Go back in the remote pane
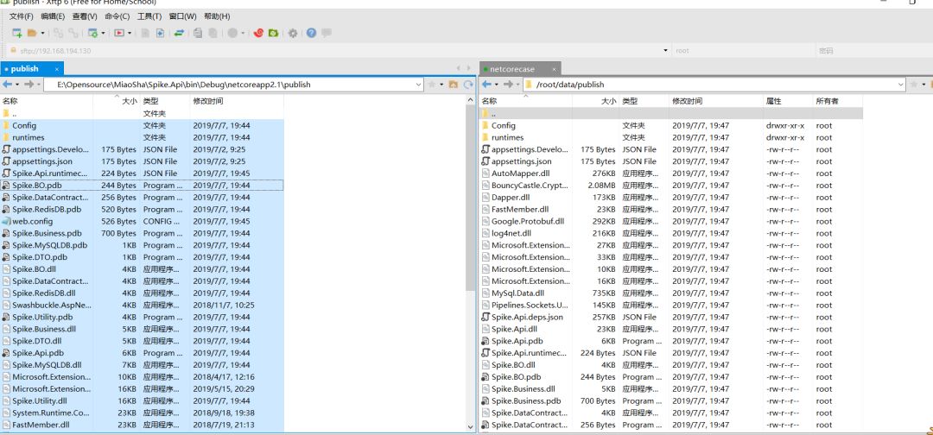This screenshot has height=435, width=933. point(487,85)
